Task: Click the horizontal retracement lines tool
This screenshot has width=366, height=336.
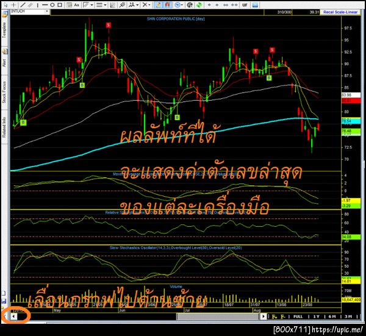Action: (99, 5)
